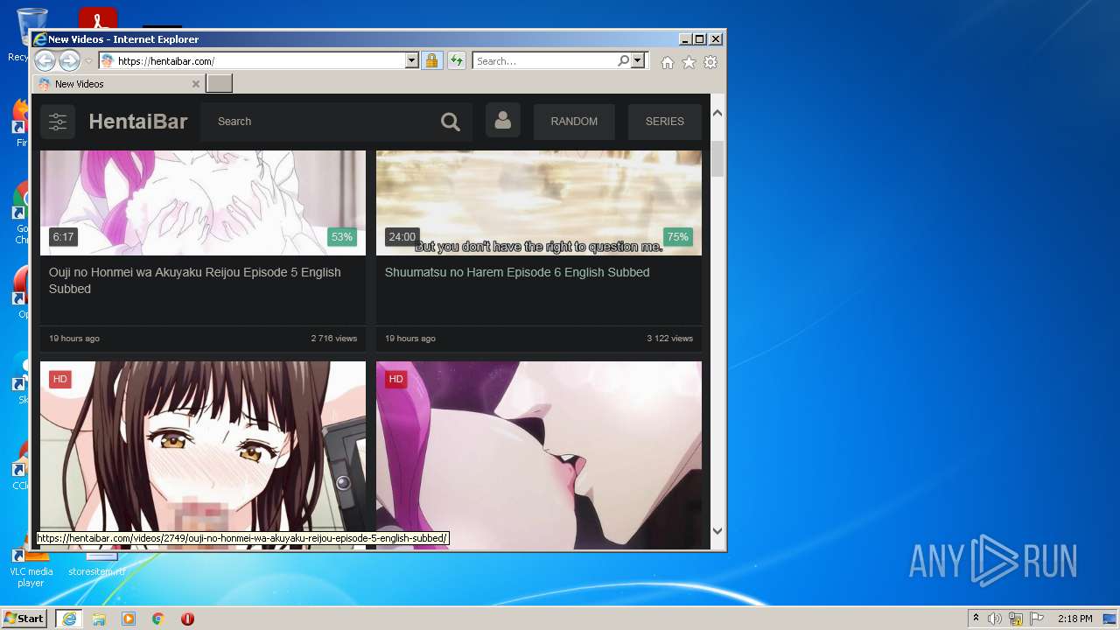Open the RANDOM navigation item
1120x630 pixels.
pyautogui.click(x=574, y=122)
